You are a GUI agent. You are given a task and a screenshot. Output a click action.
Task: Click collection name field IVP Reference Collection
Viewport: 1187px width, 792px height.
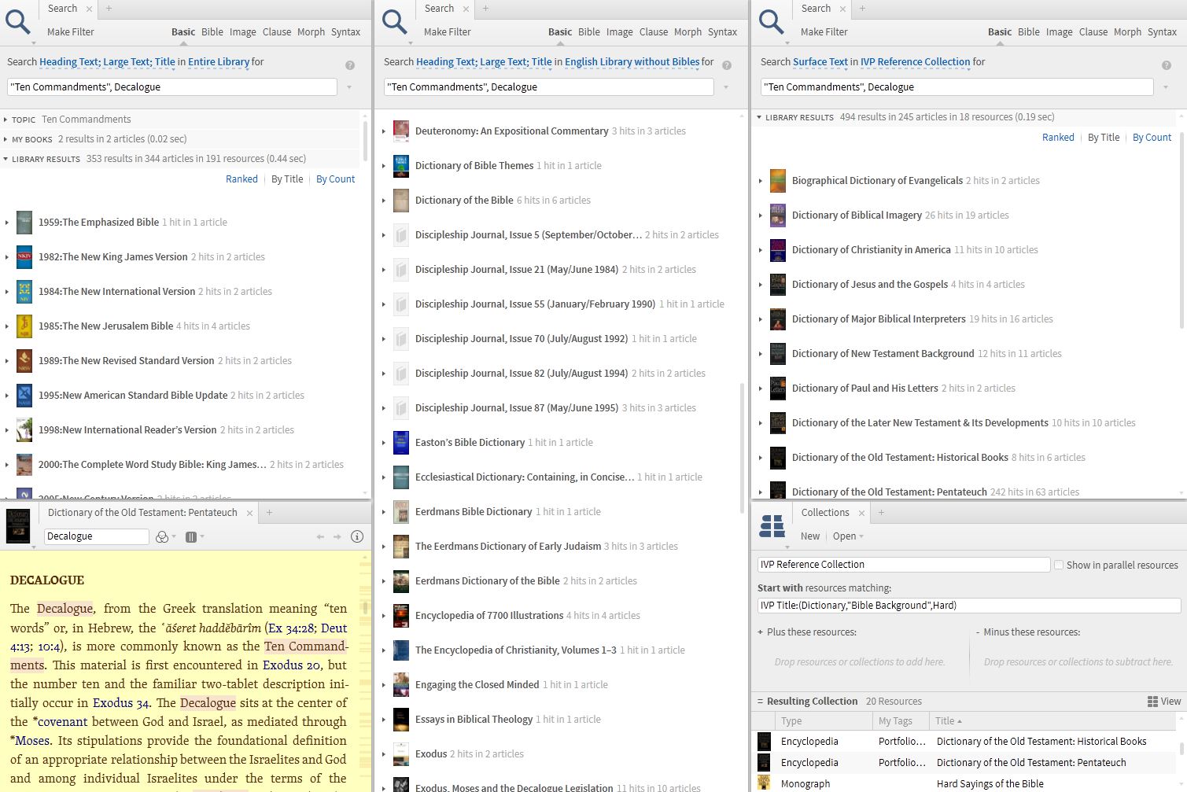(x=904, y=565)
